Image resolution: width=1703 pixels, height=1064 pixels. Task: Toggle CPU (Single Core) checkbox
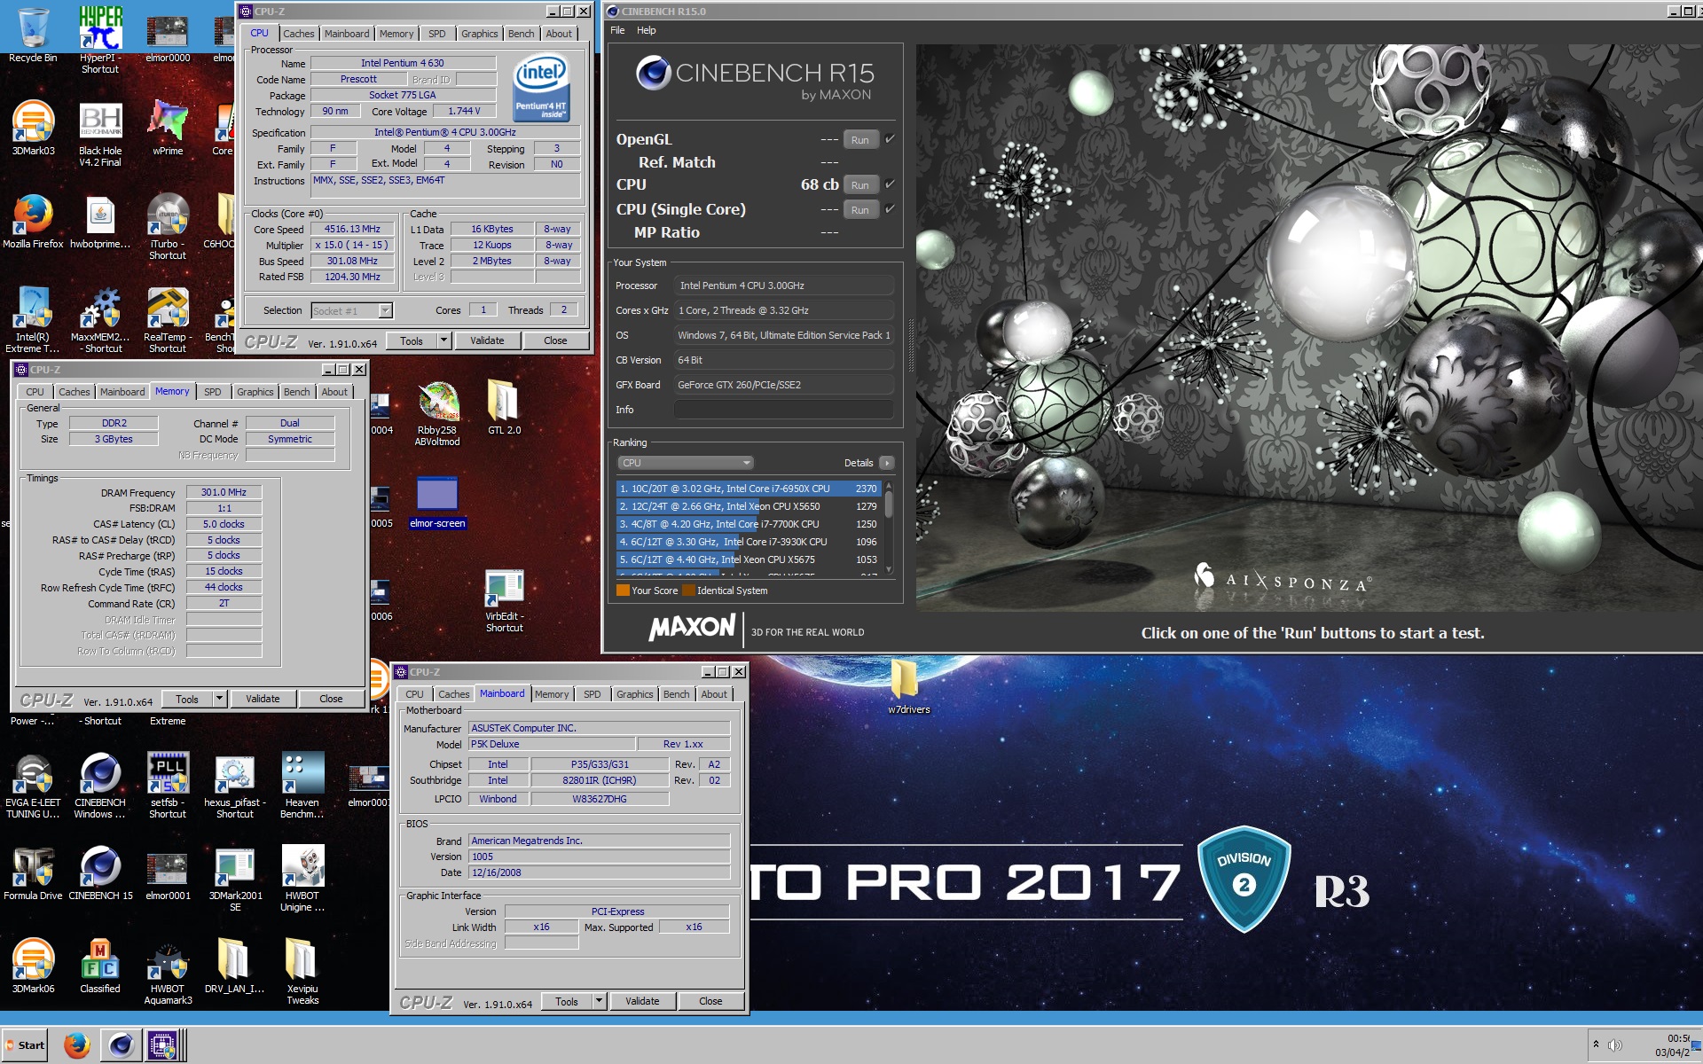[x=890, y=209]
